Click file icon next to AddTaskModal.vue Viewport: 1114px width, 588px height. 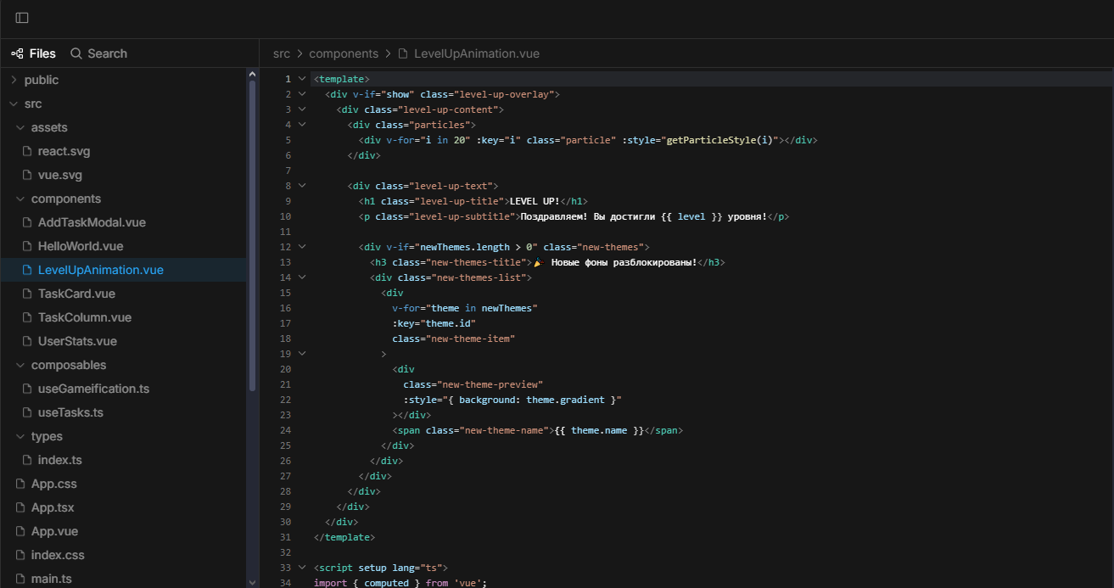pyautogui.click(x=27, y=222)
